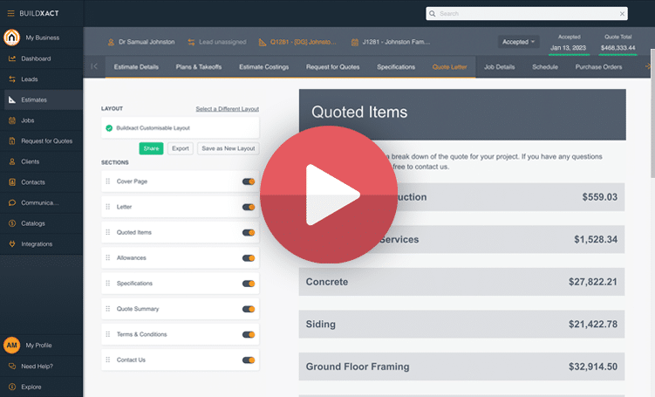Click the Dashboard icon in sidebar
The image size is (655, 397).
[x=12, y=58]
